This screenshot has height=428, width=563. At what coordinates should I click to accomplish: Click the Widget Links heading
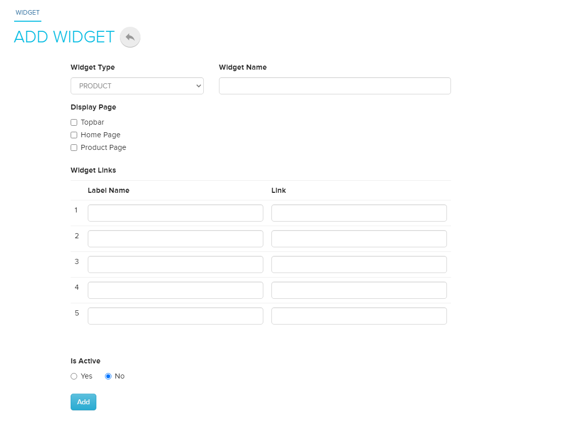click(93, 170)
